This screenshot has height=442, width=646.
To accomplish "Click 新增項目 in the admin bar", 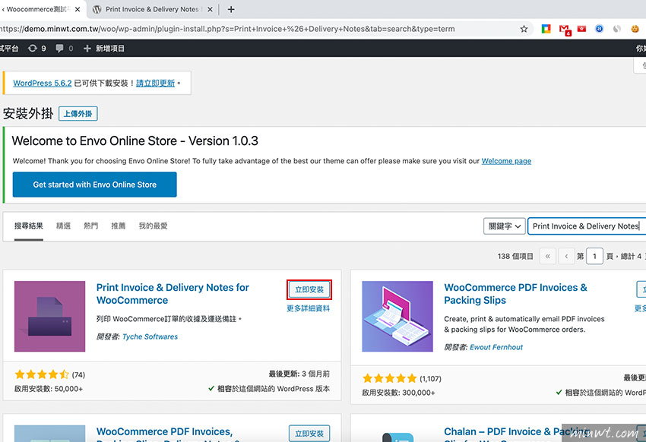I will 104,48.
